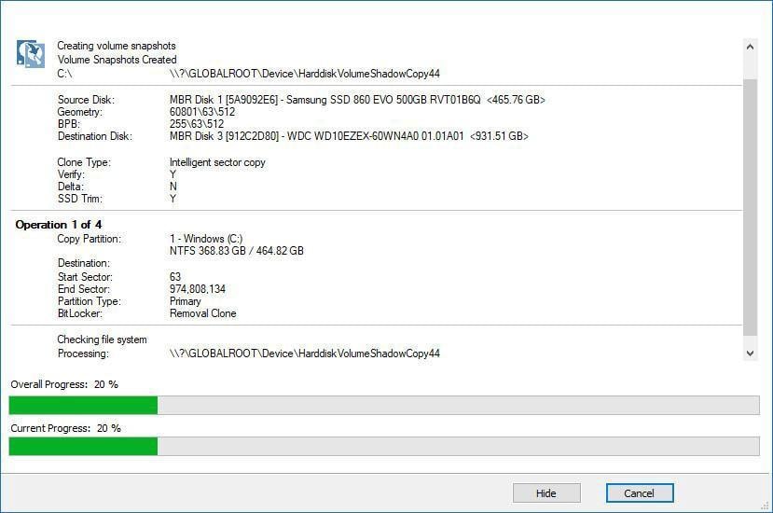Click the Macrium Reflect clone icon
The height and width of the screenshot is (513, 773).
click(31, 53)
